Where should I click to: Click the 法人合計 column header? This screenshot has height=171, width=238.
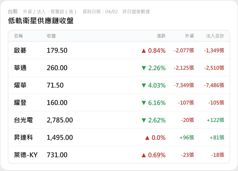(215, 36)
